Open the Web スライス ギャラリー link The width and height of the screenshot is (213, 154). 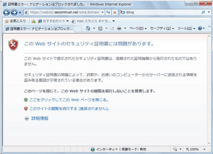coord(93,21)
